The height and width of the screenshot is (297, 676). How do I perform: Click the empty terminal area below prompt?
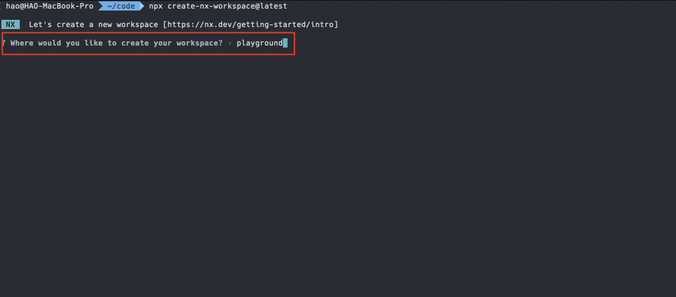click(338, 172)
